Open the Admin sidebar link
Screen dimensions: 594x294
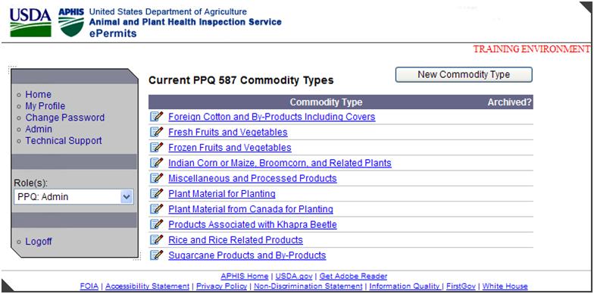tap(39, 129)
